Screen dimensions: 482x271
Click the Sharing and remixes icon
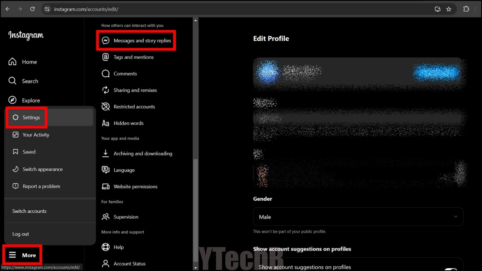click(x=106, y=90)
